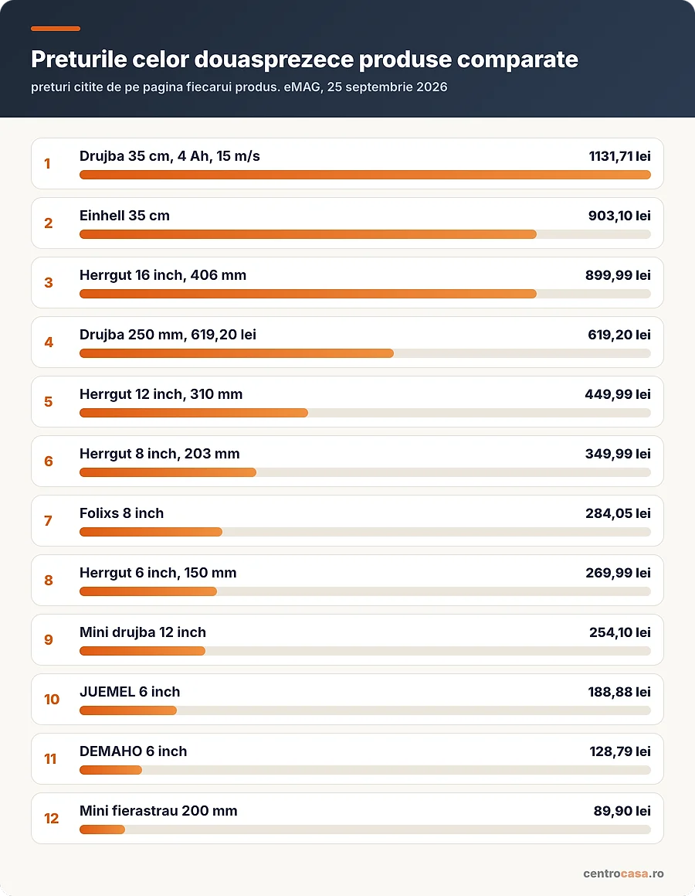Click the Drujba 250 mm price bar
The image size is (695, 896).
pyautogui.click(x=365, y=354)
